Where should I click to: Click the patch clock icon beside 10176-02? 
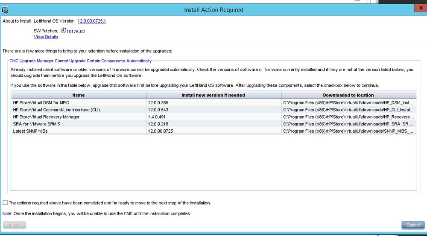coord(64,30)
